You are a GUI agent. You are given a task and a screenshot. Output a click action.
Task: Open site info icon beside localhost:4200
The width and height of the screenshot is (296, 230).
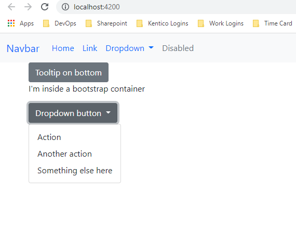pyautogui.click(x=65, y=7)
